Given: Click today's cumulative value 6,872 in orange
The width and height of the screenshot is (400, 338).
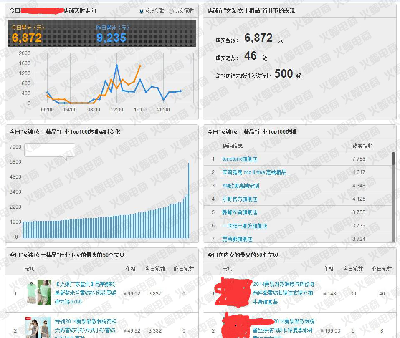Looking at the screenshot, I should point(27,38).
